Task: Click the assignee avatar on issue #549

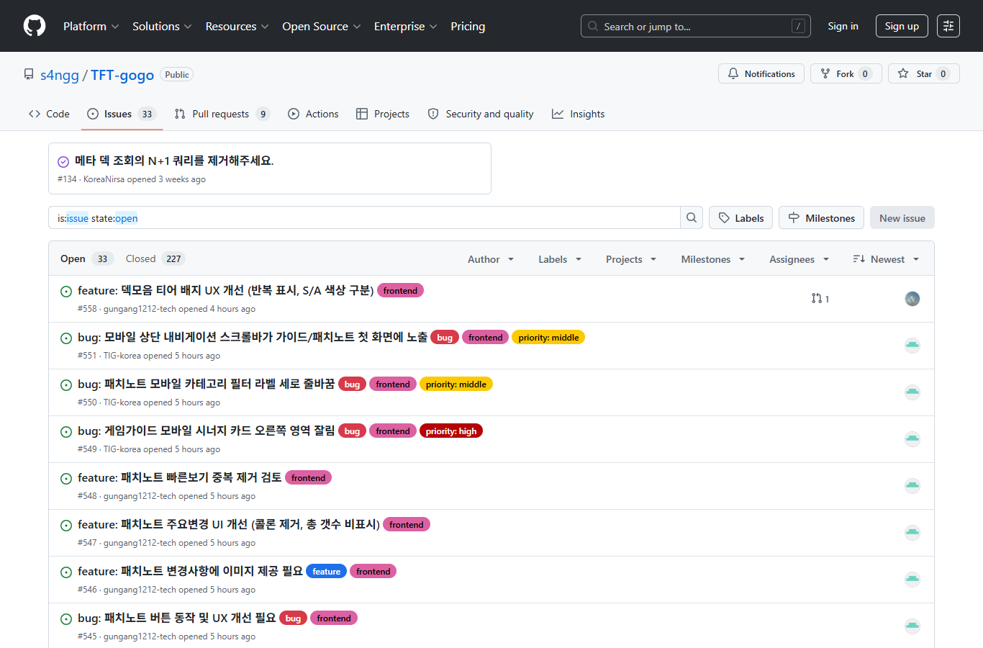Action: 912,439
